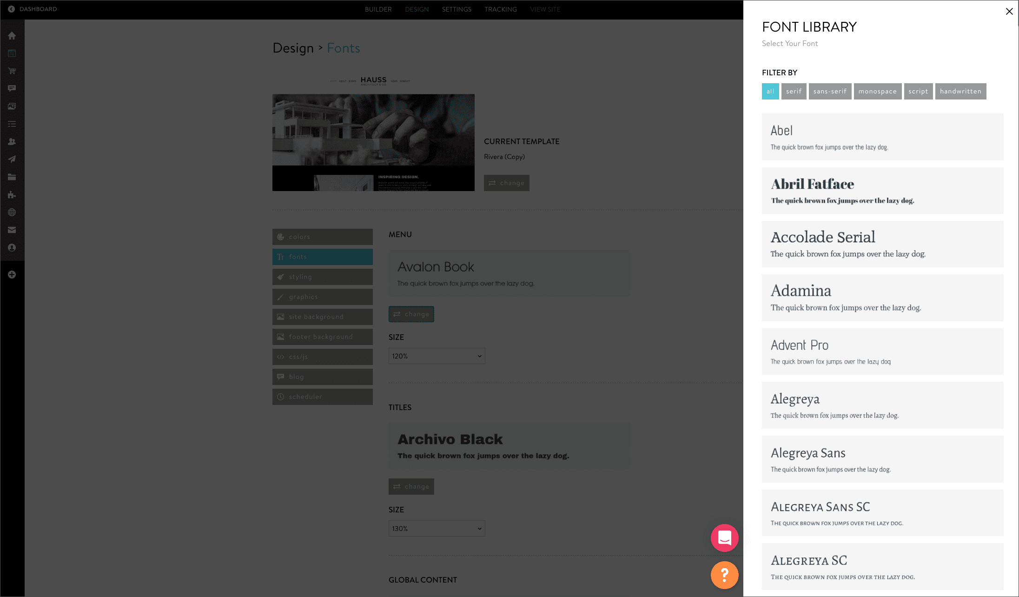Select the Accolade Serial font
This screenshot has width=1019, height=597.
[x=882, y=244]
